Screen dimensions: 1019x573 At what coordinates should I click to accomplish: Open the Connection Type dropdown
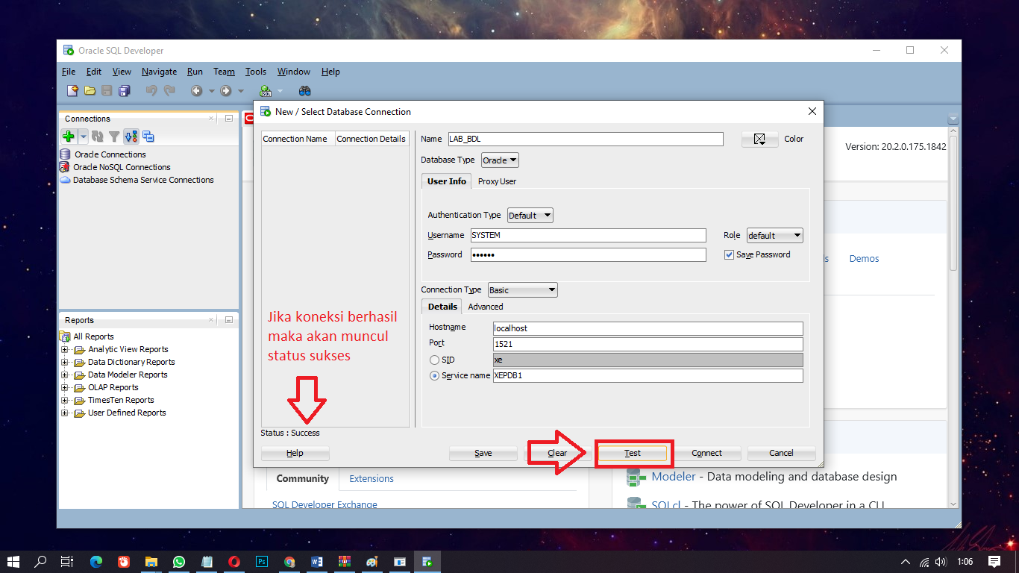(523, 290)
